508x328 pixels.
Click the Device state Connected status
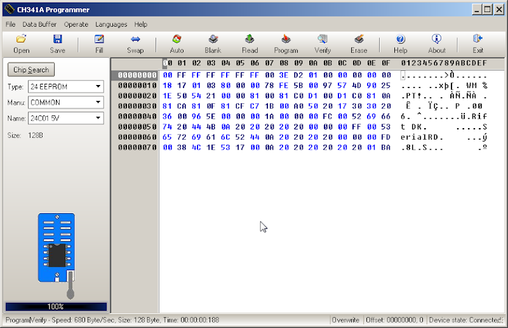click(465, 320)
